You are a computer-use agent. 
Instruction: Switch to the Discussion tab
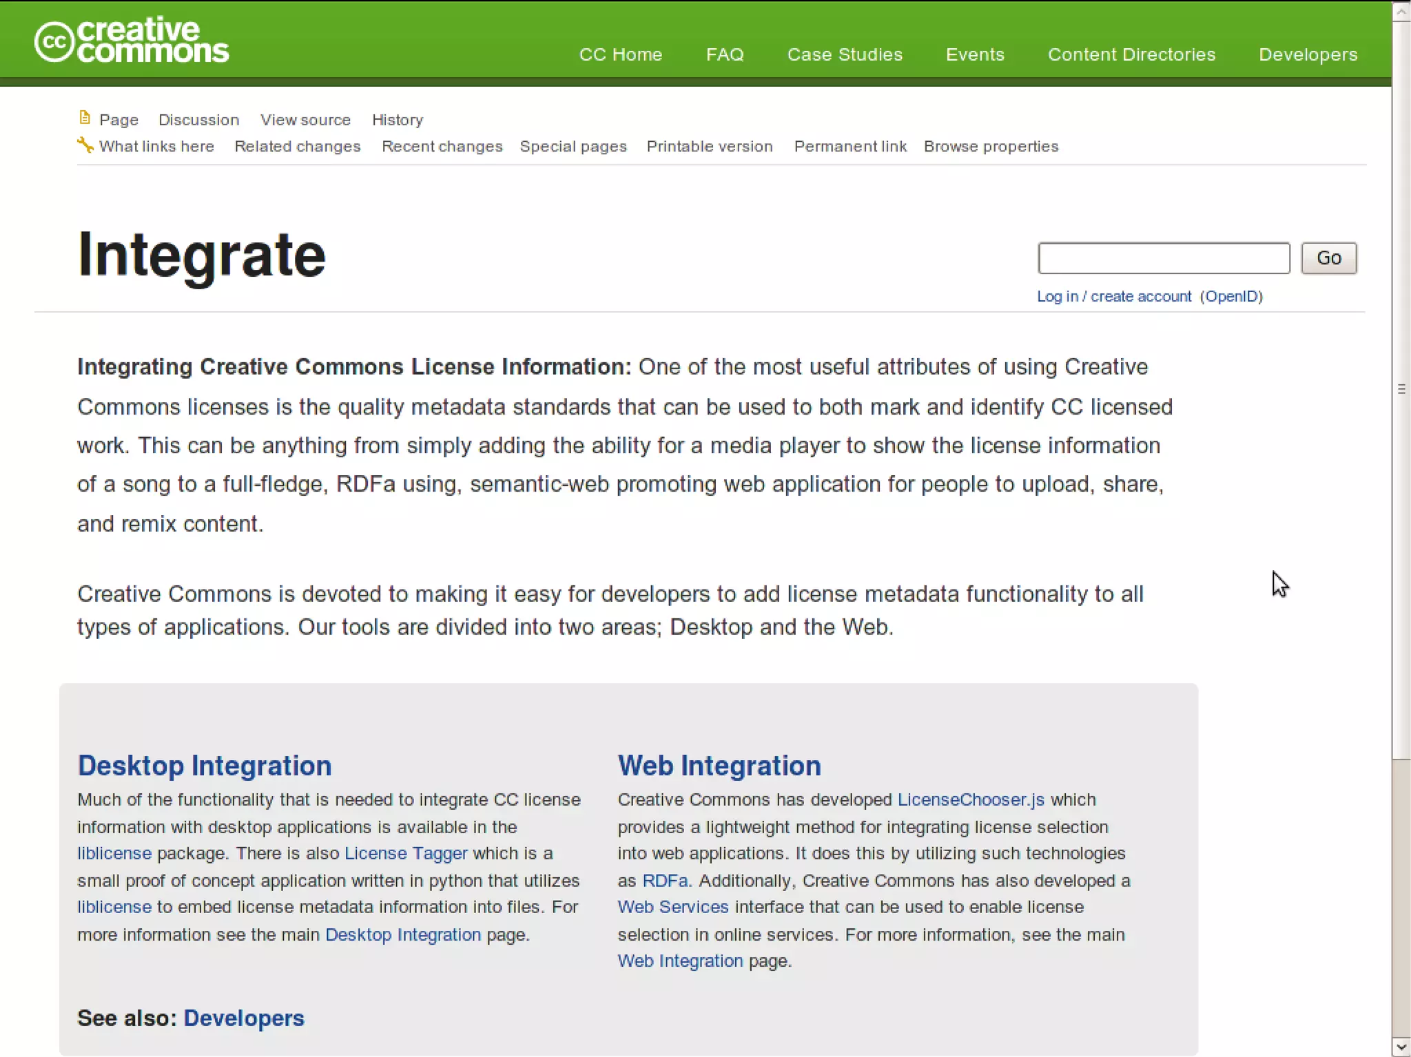pyautogui.click(x=198, y=120)
